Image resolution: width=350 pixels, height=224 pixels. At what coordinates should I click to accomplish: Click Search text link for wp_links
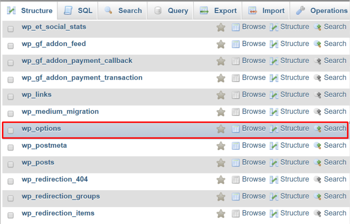click(335, 94)
